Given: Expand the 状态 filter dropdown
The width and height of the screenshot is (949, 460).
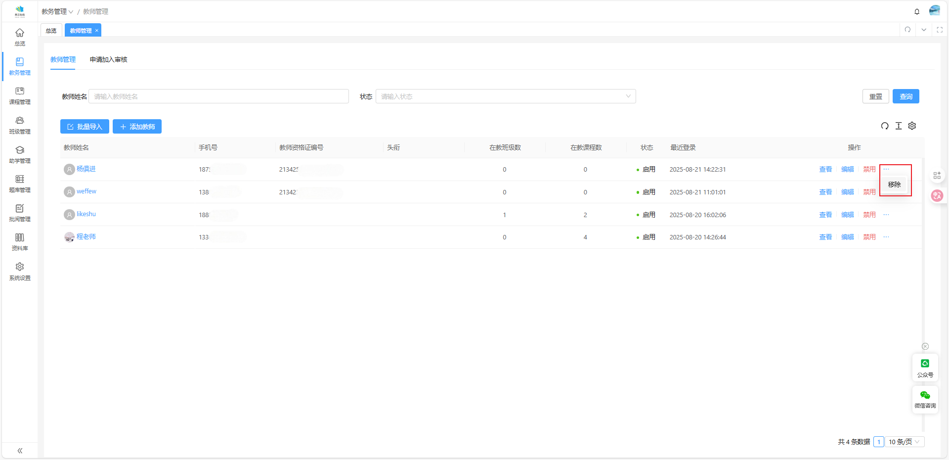Looking at the screenshot, I should click(x=505, y=96).
